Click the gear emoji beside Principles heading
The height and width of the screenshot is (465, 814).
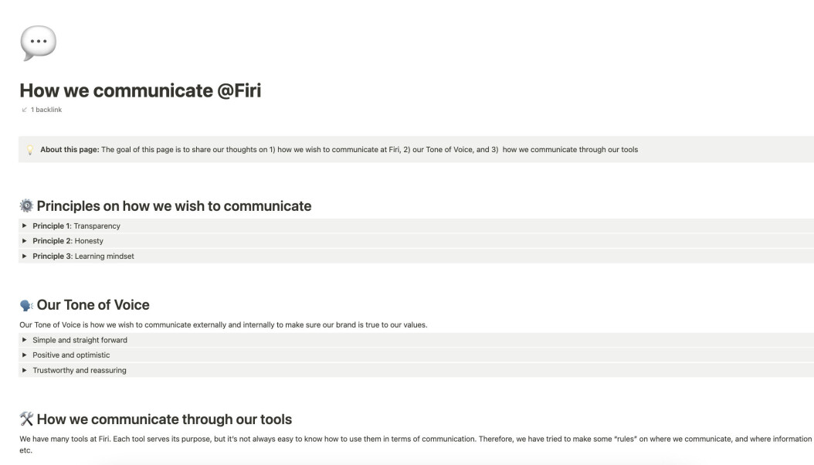click(26, 205)
